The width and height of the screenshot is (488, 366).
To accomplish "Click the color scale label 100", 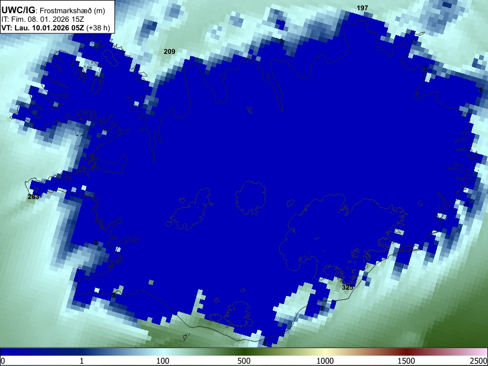I will (x=162, y=361).
